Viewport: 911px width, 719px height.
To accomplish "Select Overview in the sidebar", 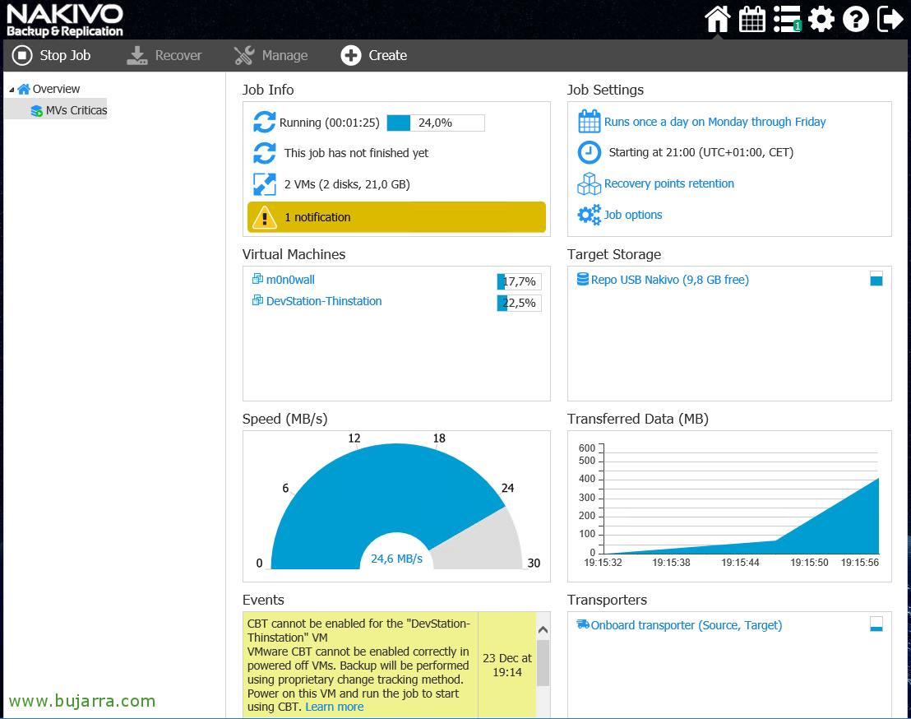I will (x=56, y=89).
